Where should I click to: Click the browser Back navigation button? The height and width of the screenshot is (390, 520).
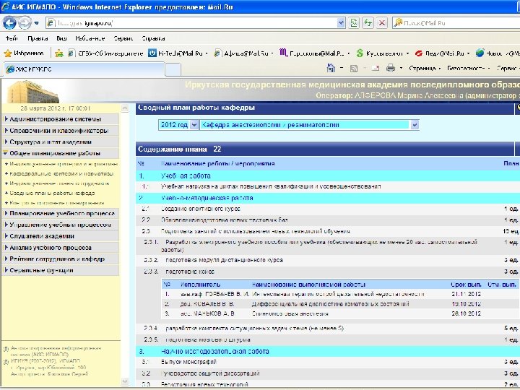point(11,23)
